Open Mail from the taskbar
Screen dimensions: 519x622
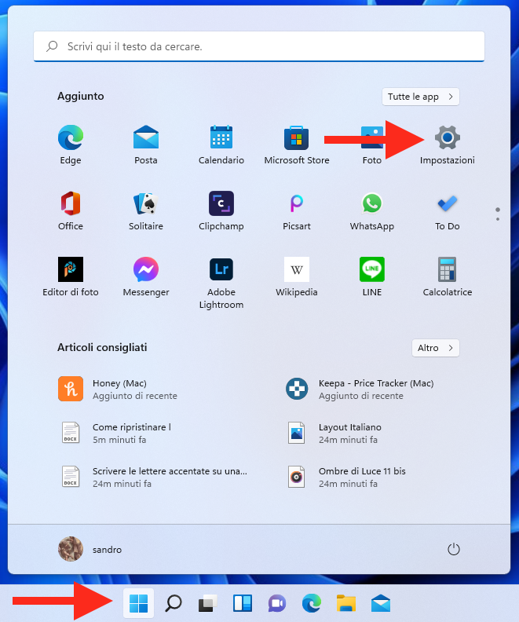381,603
